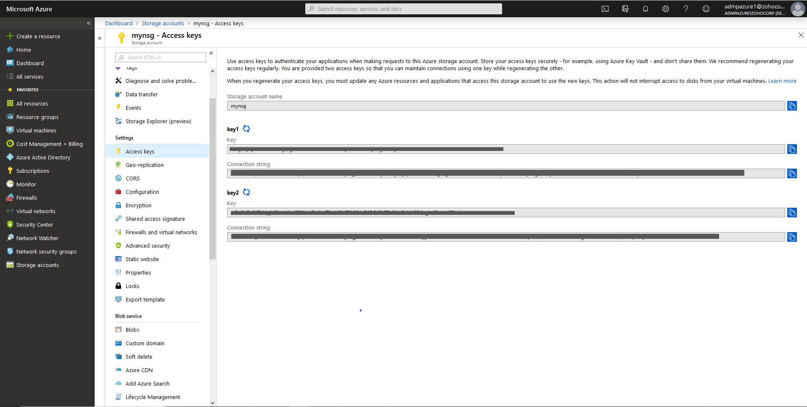Open Firewalls and virtual networks
Screen dimensions: 807x407
pos(157,232)
